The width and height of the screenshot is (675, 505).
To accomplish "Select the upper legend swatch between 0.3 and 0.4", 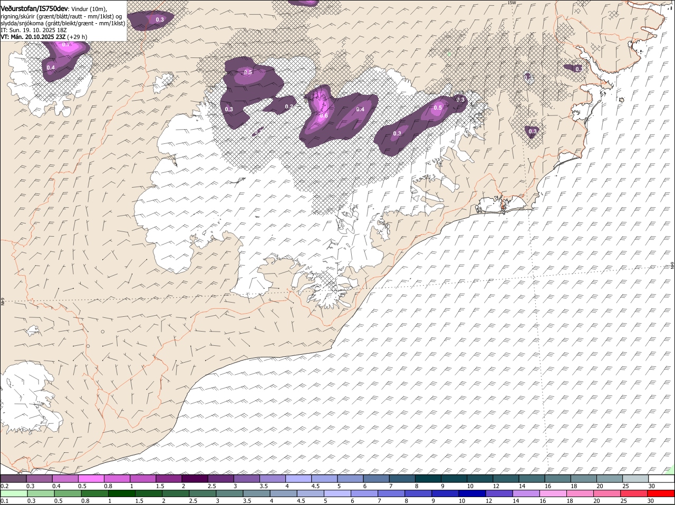I will 39,479.
